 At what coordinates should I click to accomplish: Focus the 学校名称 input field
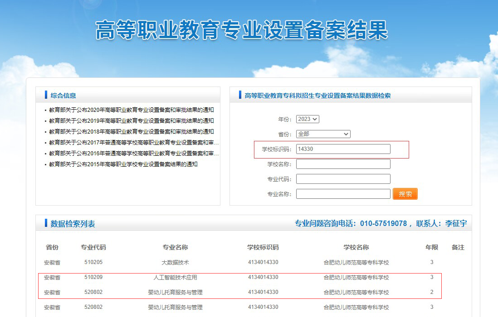pyautogui.click(x=343, y=164)
